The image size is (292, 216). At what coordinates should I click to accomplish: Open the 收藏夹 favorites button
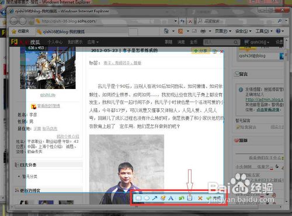click(20, 31)
